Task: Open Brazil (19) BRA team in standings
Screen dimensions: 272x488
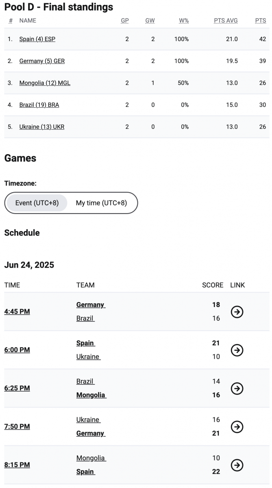Action: 39,105
